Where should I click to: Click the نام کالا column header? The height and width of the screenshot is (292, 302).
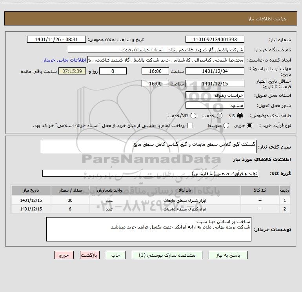tap(185, 190)
